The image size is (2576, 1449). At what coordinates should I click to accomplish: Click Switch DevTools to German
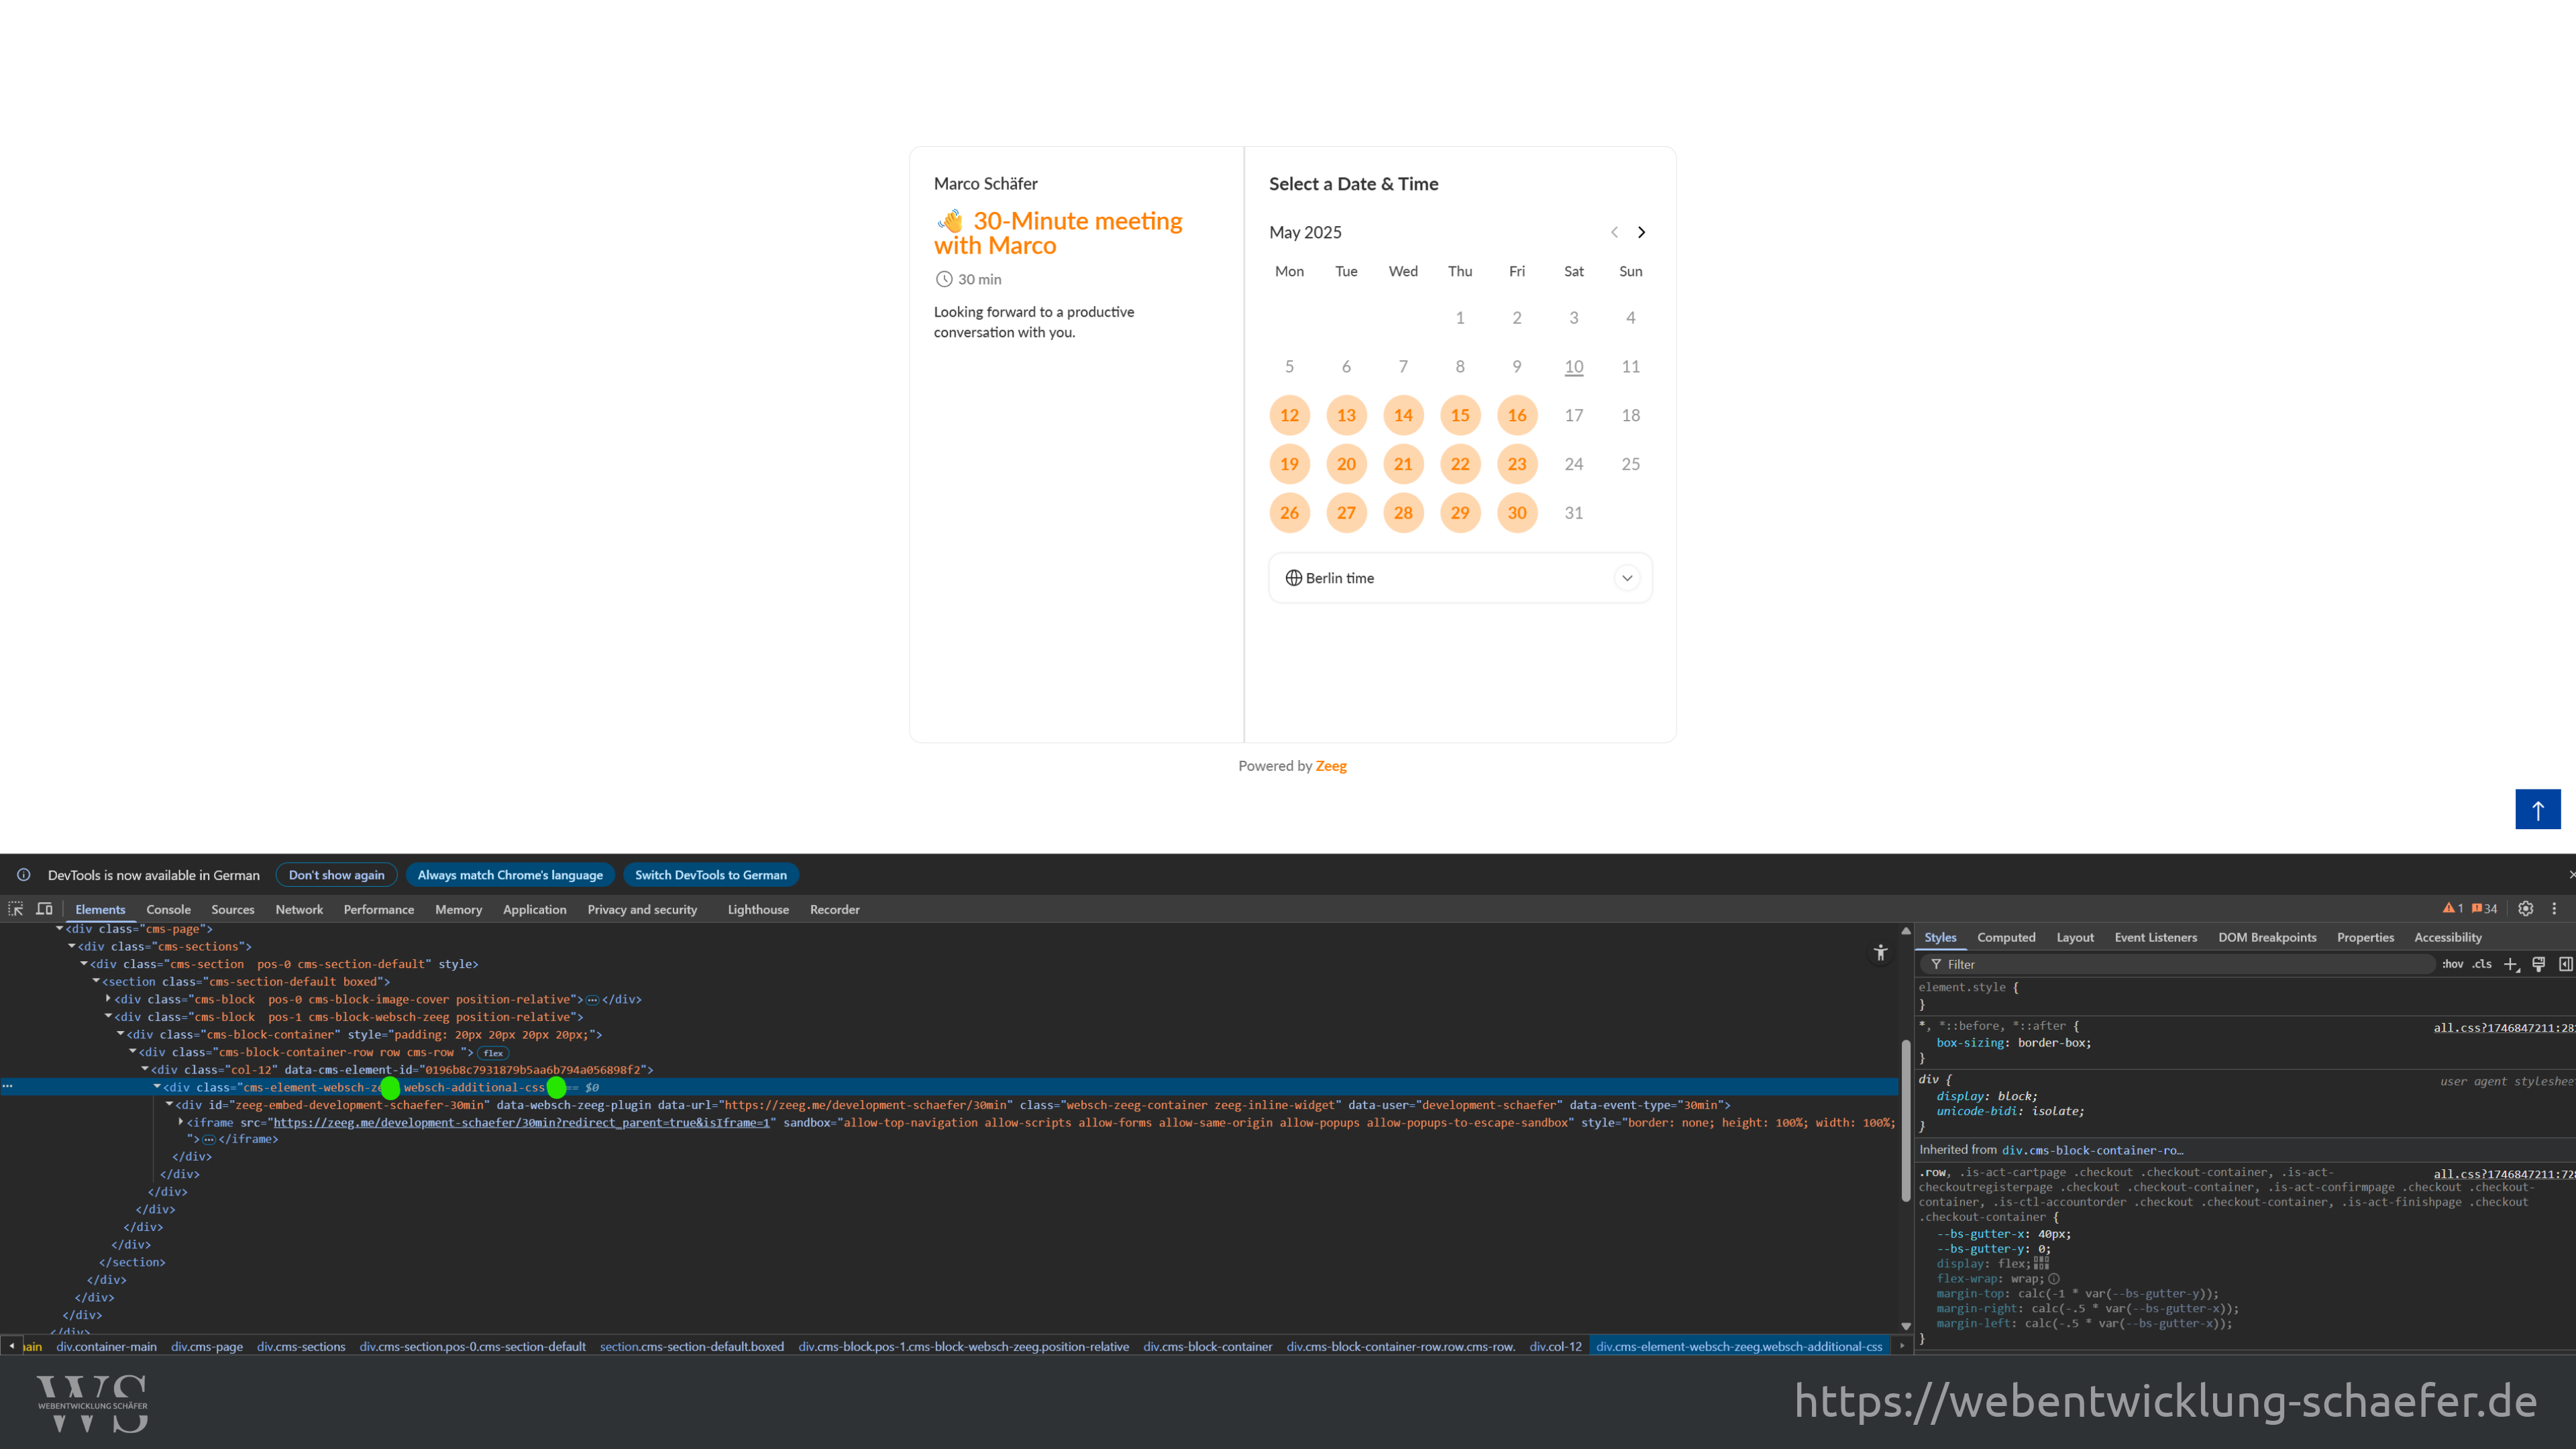pyautogui.click(x=710, y=875)
